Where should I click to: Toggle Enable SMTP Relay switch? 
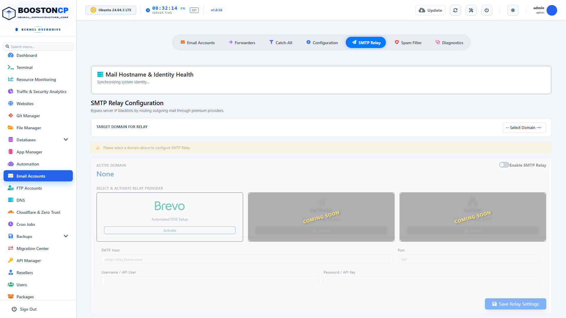coord(504,165)
